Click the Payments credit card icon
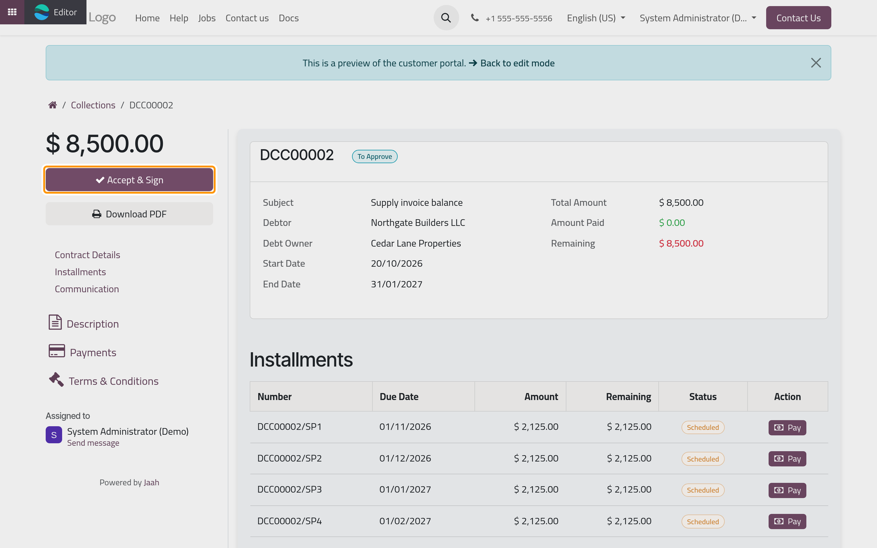 pos(57,351)
